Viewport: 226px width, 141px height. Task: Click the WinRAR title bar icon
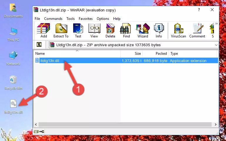click(x=36, y=10)
